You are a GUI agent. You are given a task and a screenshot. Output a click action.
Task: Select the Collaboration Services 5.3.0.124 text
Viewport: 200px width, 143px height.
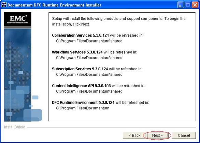80,35
